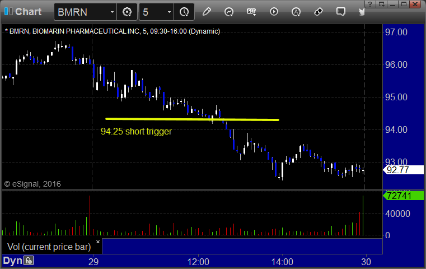Click the 40000 volume axis label
This screenshot has width=426, height=269.
(x=397, y=214)
